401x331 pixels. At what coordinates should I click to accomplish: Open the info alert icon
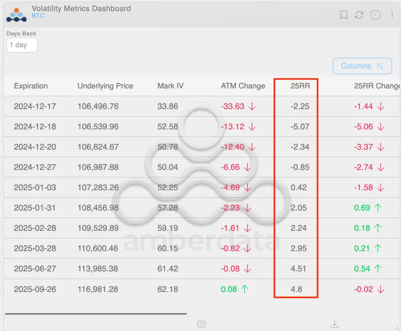pos(376,15)
